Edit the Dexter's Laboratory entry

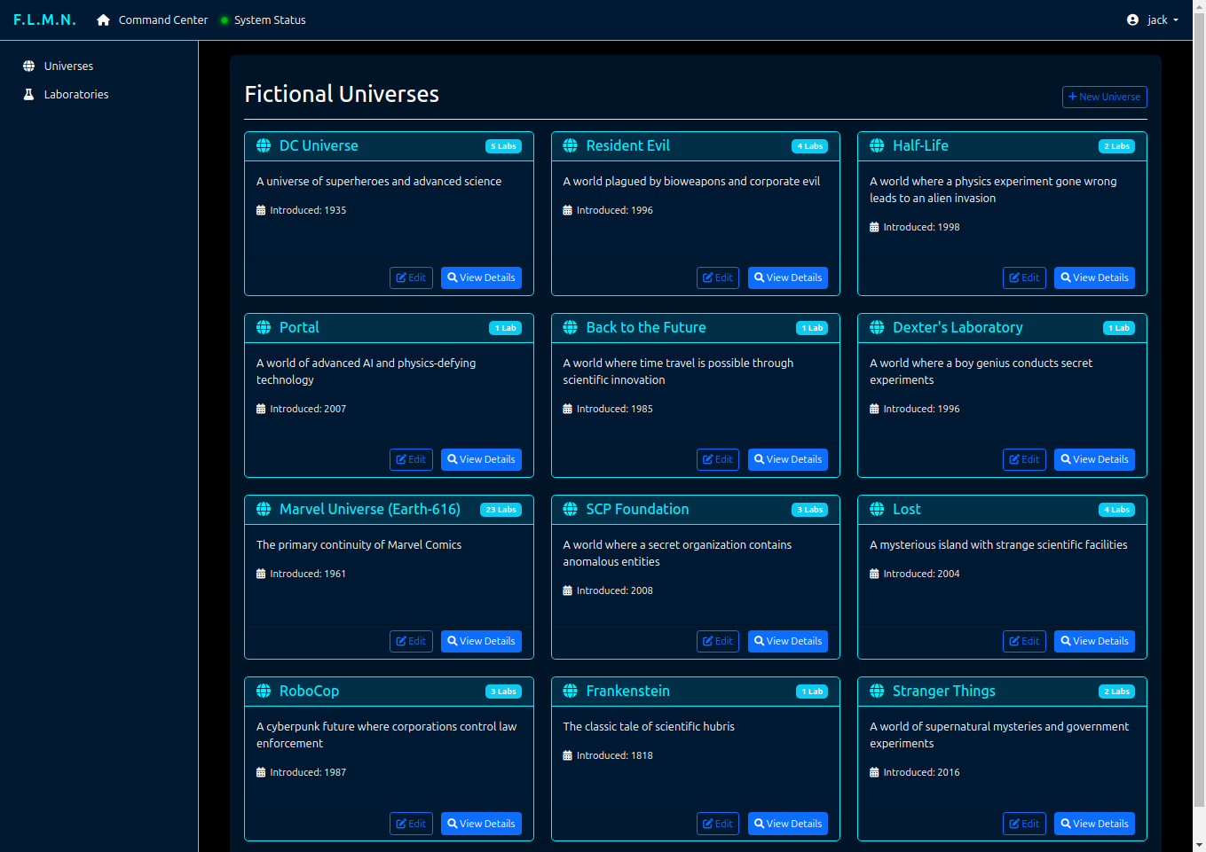click(1024, 459)
